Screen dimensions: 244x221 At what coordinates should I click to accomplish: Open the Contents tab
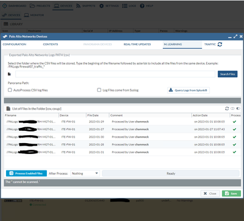[x=51, y=44]
